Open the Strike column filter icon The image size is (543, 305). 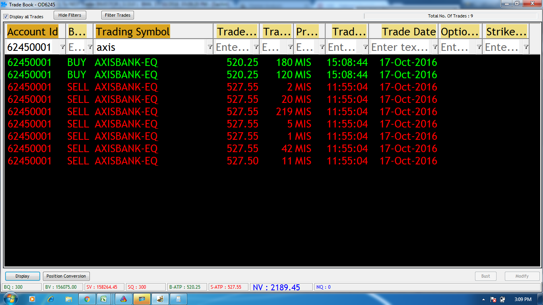coord(526,47)
